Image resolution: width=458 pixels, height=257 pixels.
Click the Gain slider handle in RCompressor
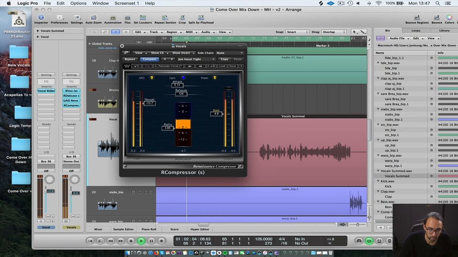(x=216, y=114)
